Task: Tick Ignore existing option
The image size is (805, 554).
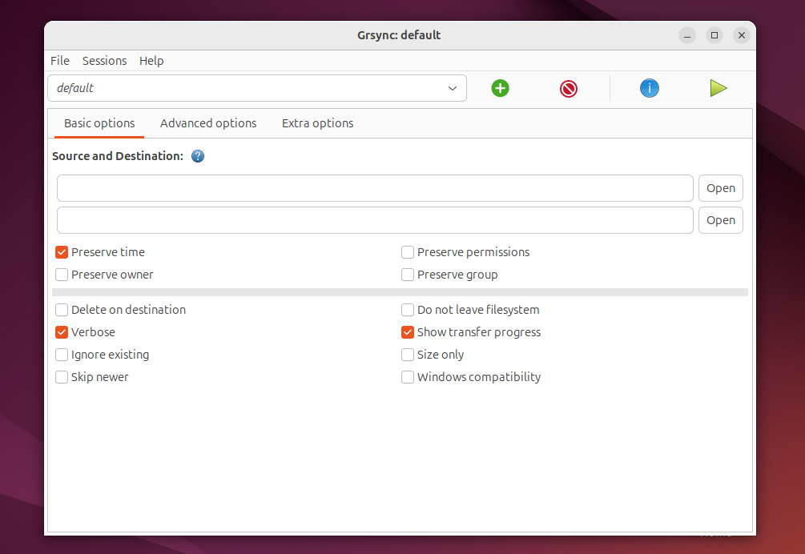Action: click(x=62, y=355)
